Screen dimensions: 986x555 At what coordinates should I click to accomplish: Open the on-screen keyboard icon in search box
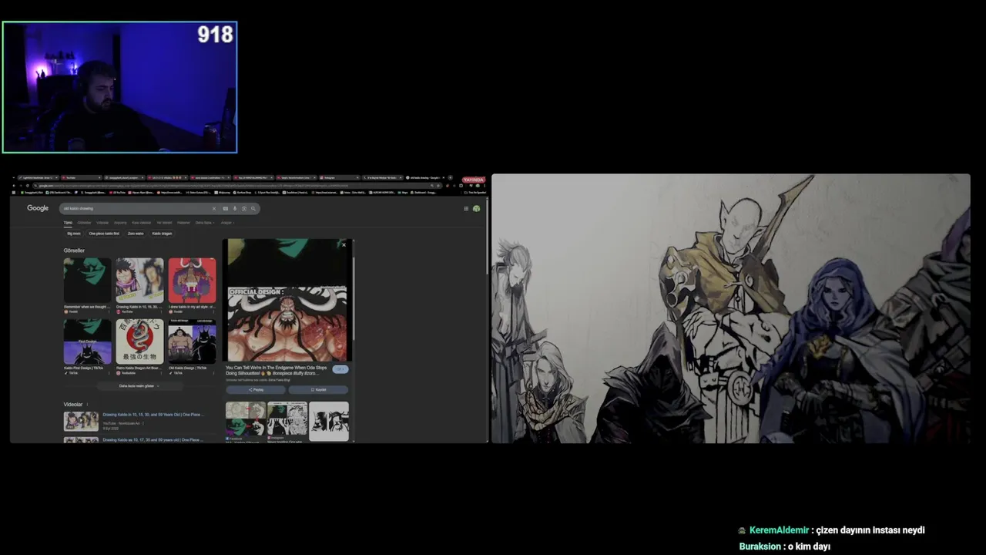tap(226, 208)
